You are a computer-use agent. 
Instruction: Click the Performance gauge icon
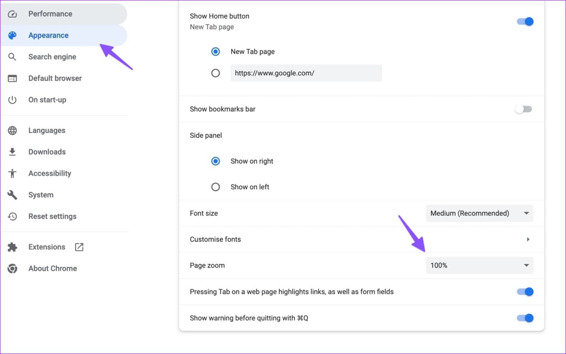click(x=13, y=14)
